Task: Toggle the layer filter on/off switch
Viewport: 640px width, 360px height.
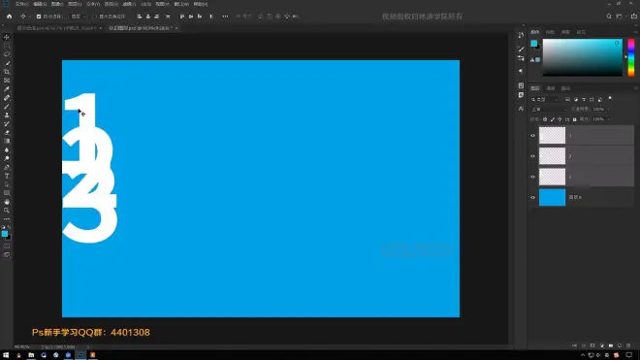Action: pos(610,99)
